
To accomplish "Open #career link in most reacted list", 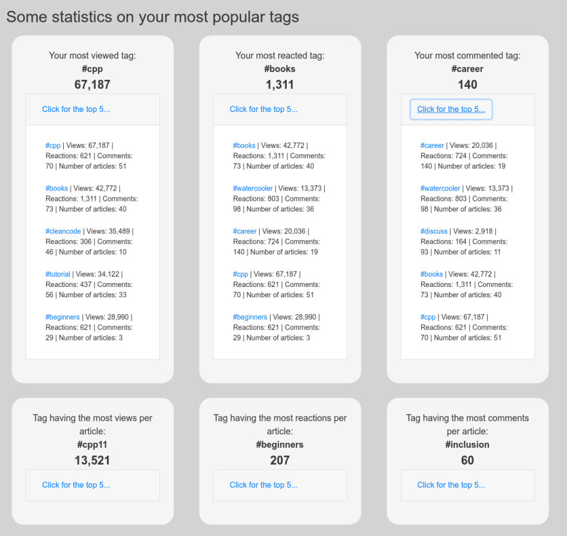I will point(244,231).
